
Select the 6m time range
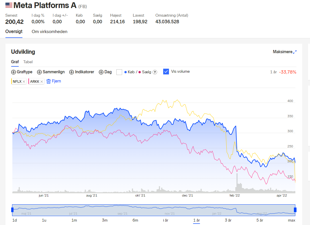point(135,220)
